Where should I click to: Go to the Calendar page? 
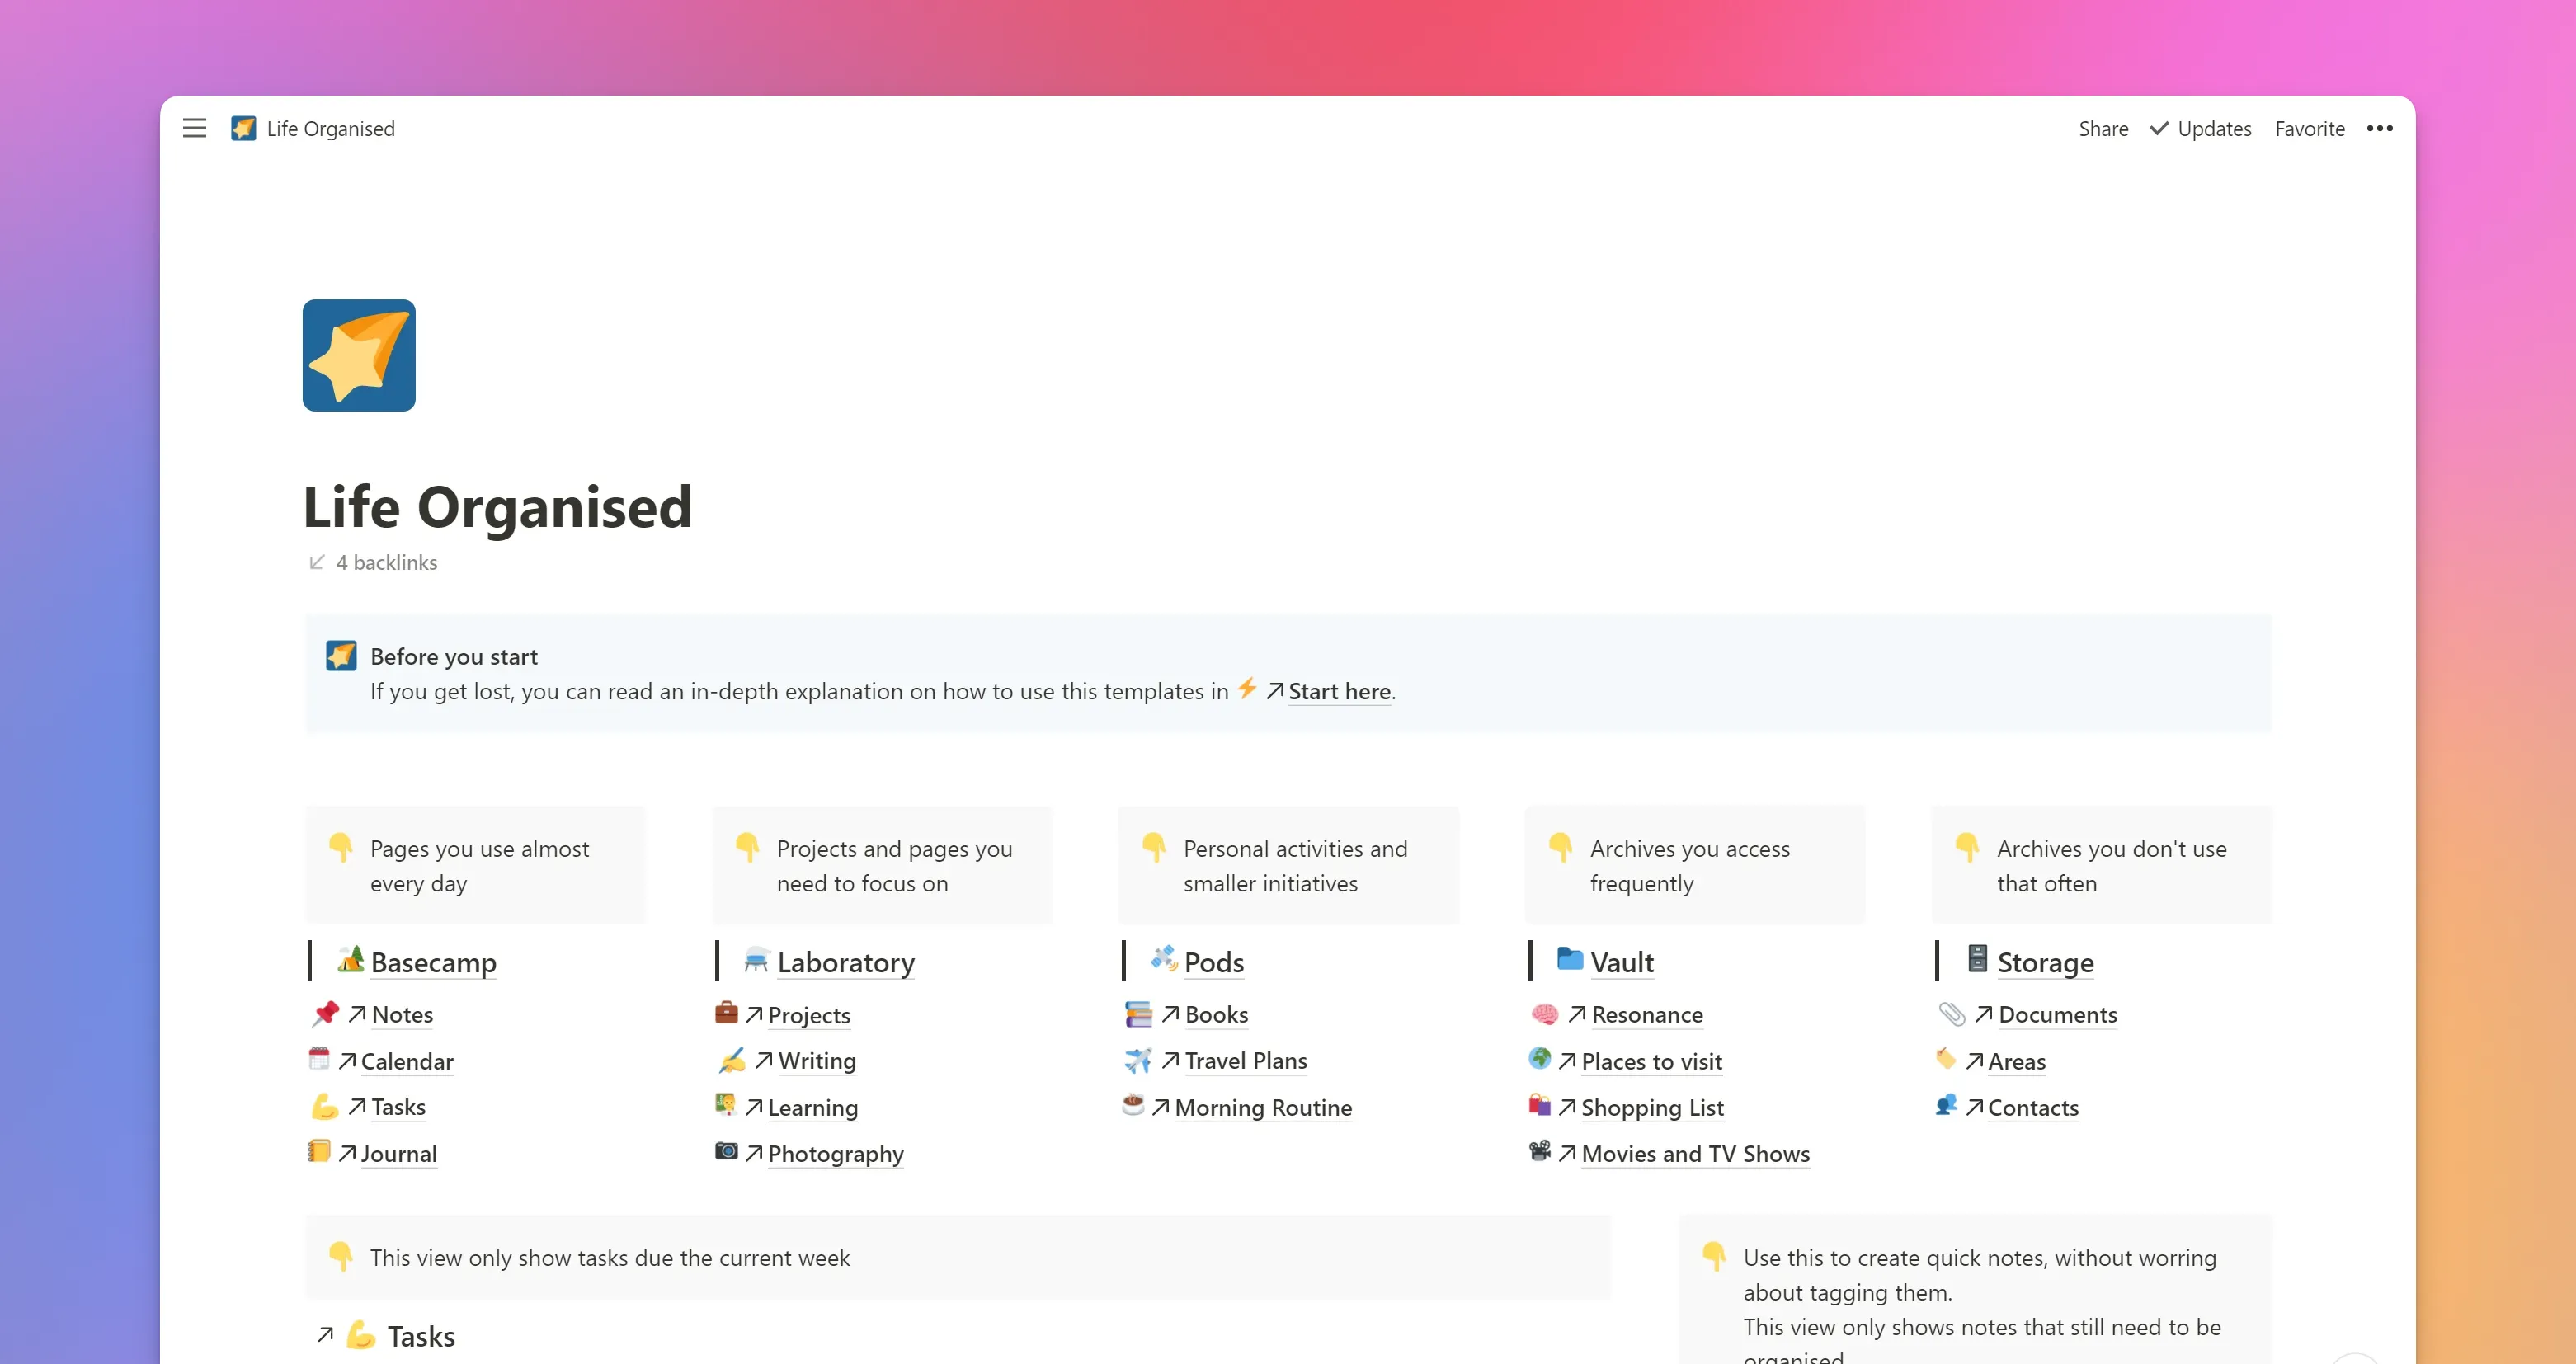[x=407, y=1061]
